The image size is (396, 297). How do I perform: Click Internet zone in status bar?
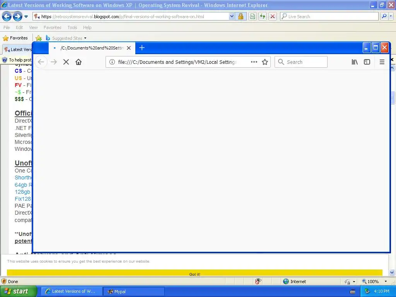(295, 282)
